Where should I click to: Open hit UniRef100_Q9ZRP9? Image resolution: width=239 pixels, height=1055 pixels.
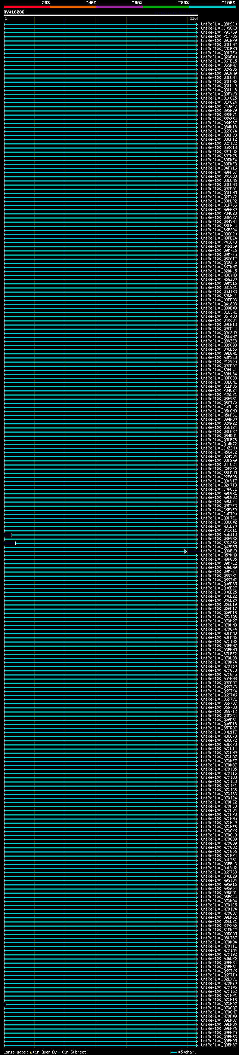(219, 40)
